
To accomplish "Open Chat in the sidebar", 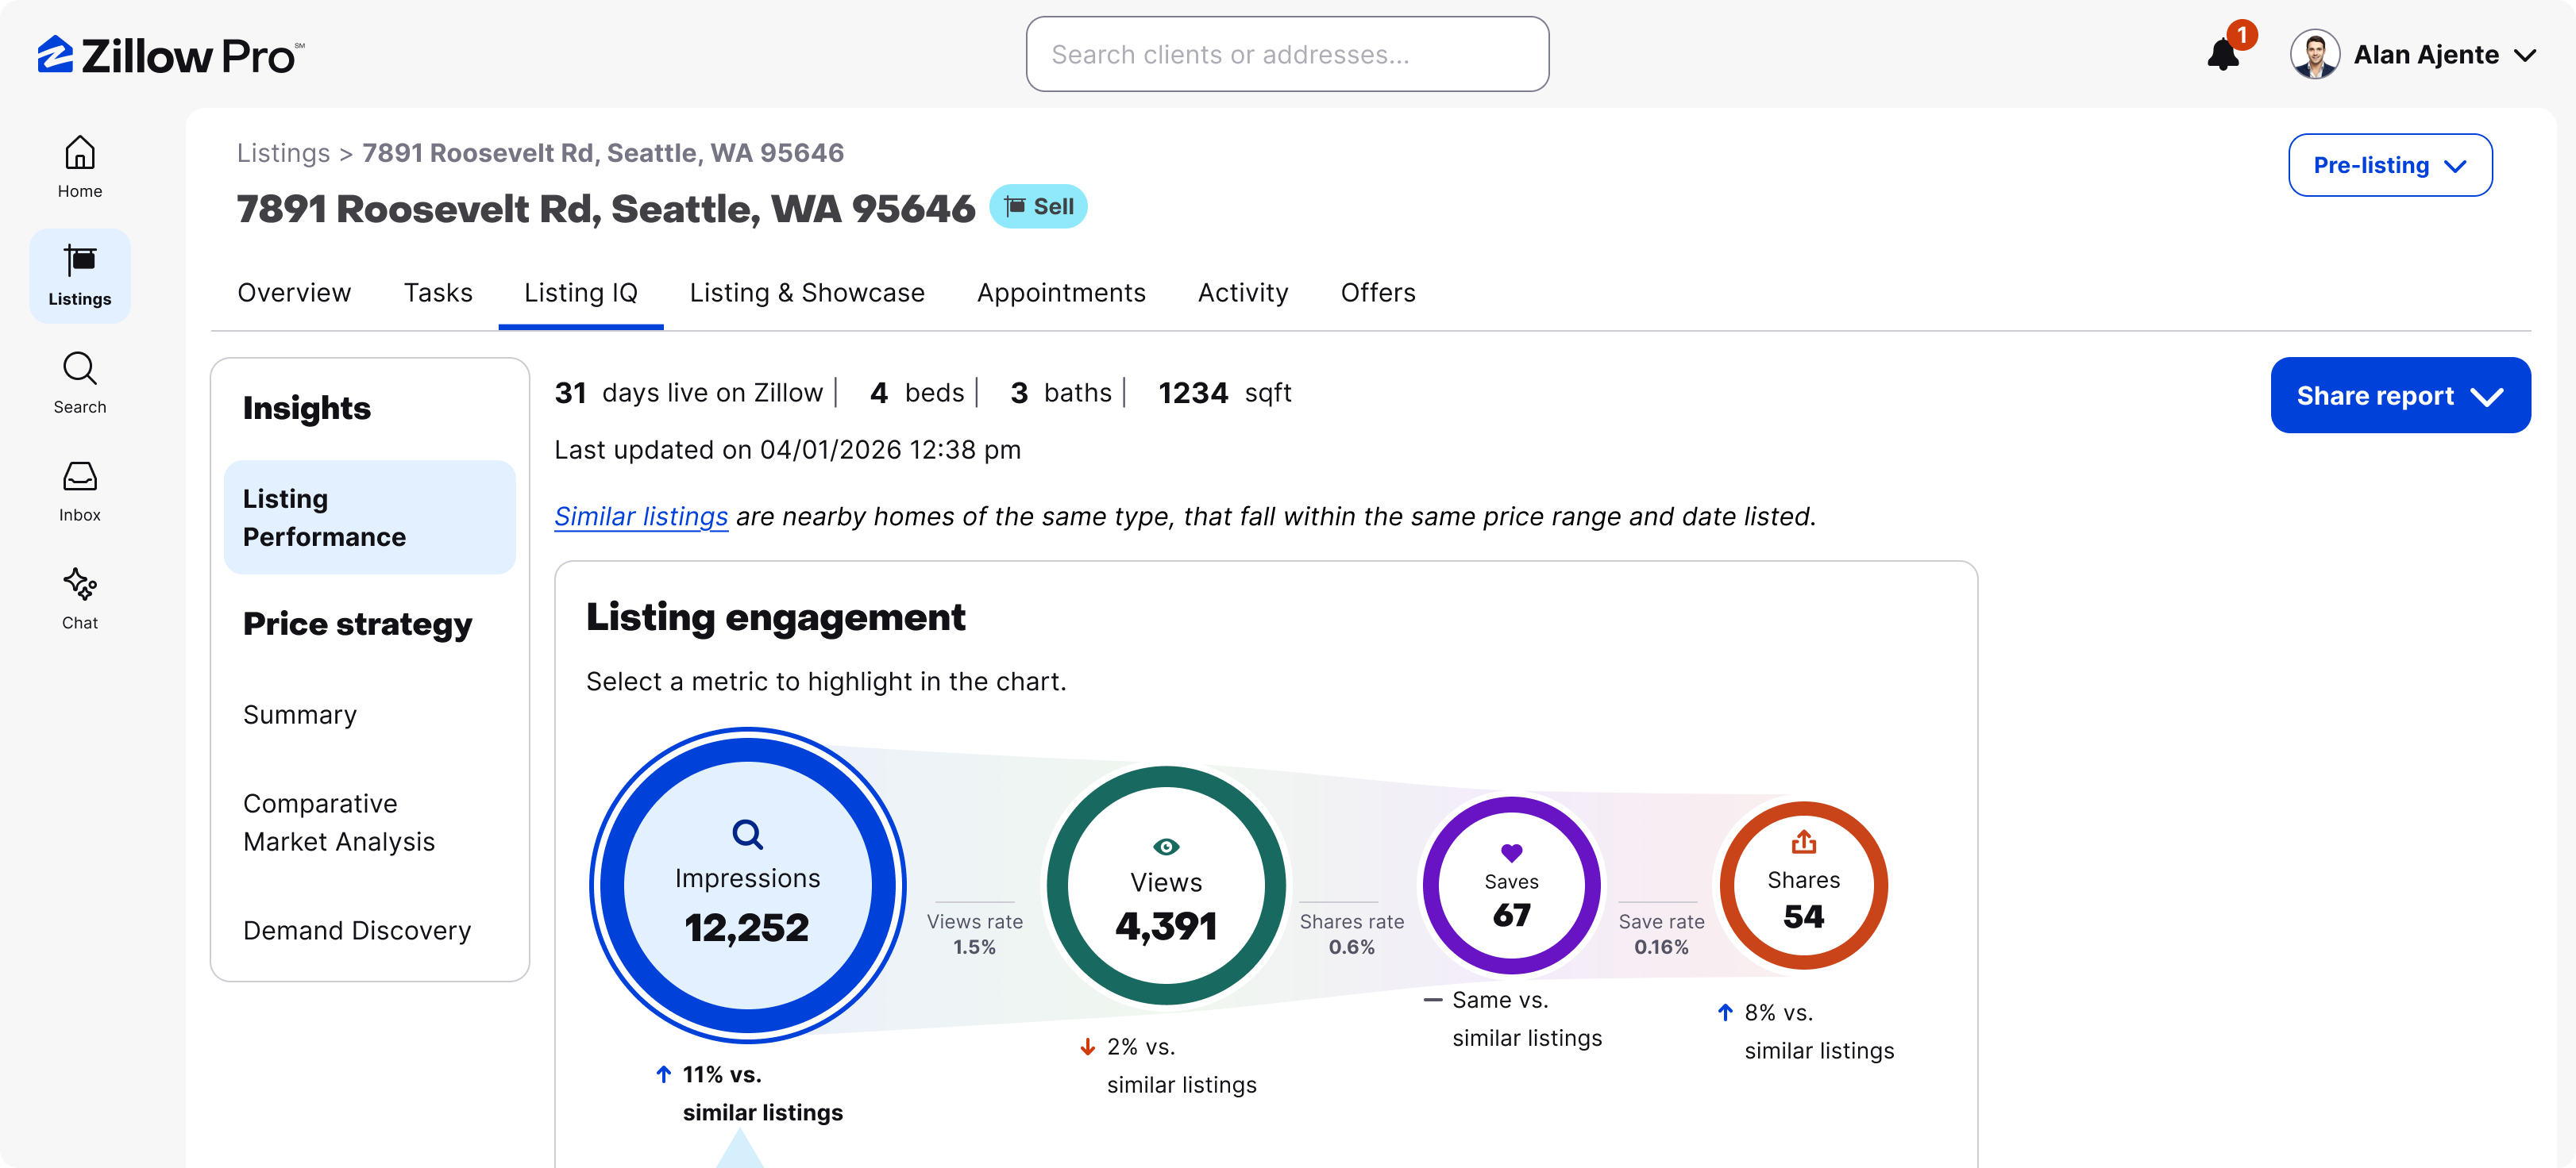I will tap(80, 598).
